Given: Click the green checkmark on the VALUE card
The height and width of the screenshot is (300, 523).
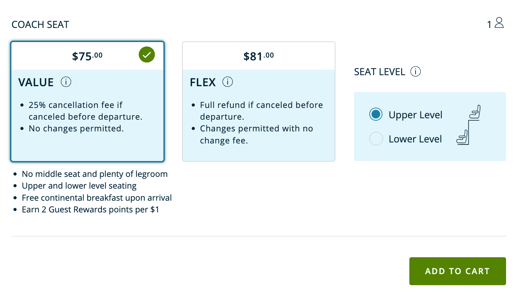Looking at the screenshot, I should tap(146, 54).
